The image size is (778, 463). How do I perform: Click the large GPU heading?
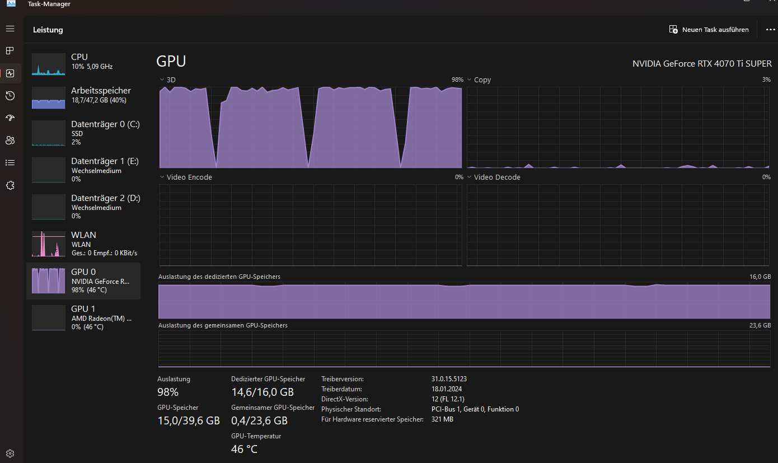click(171, 61)
